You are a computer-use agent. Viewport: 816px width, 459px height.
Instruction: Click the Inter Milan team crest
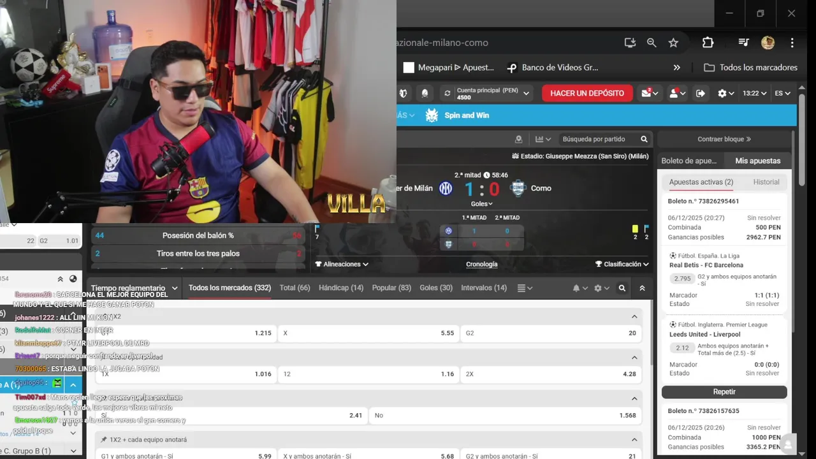[x=446, y=188]
